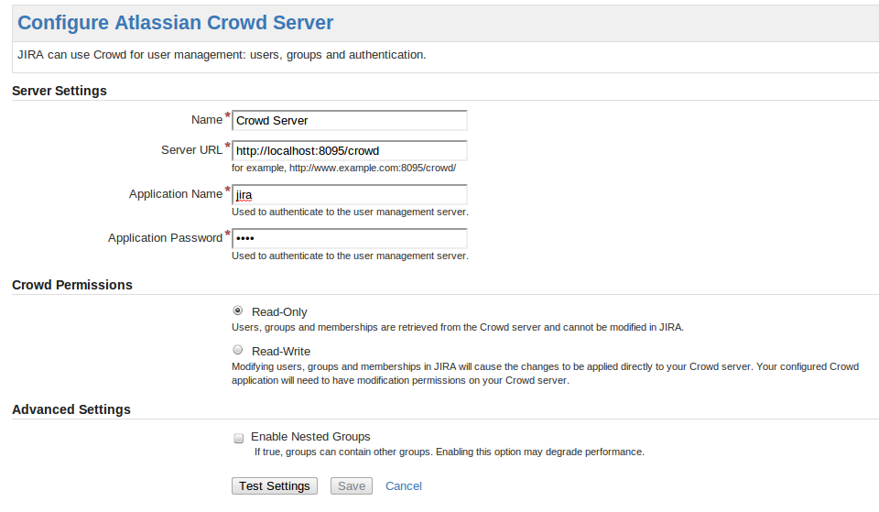Select the Read-Write permission option
Viewport: 879px width, 512px height.
pos(238,350)
